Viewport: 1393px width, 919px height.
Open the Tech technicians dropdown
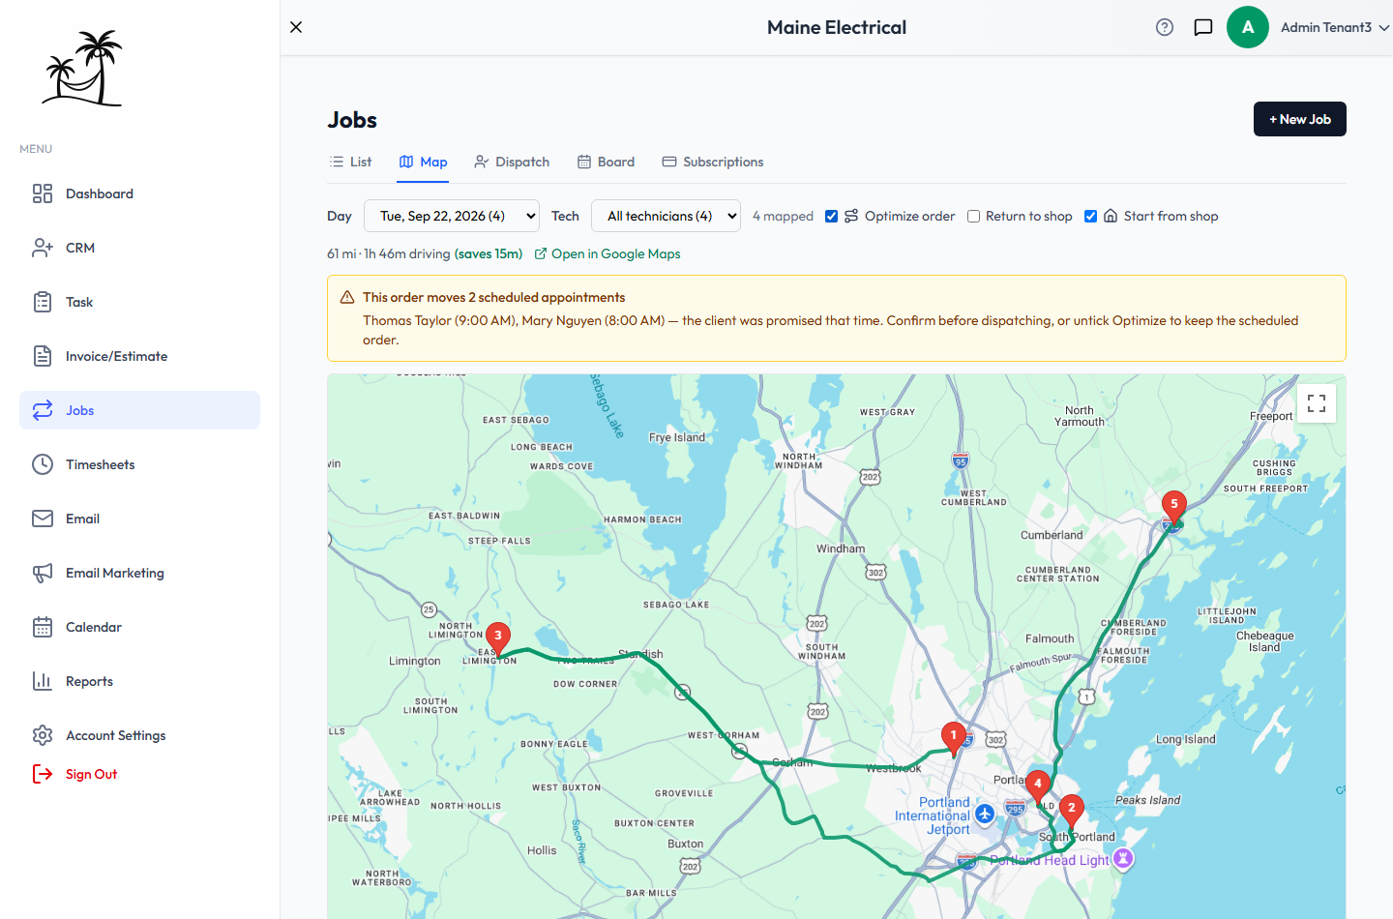666,216
